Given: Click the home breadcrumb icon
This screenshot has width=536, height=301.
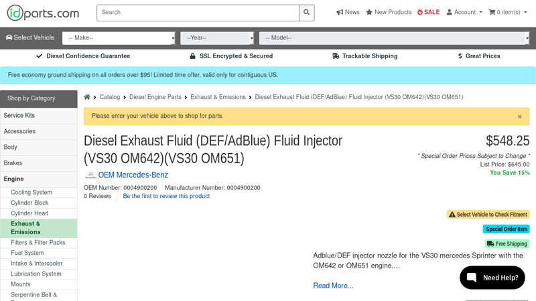Looking at the screenshot, I should click(87, 97).
